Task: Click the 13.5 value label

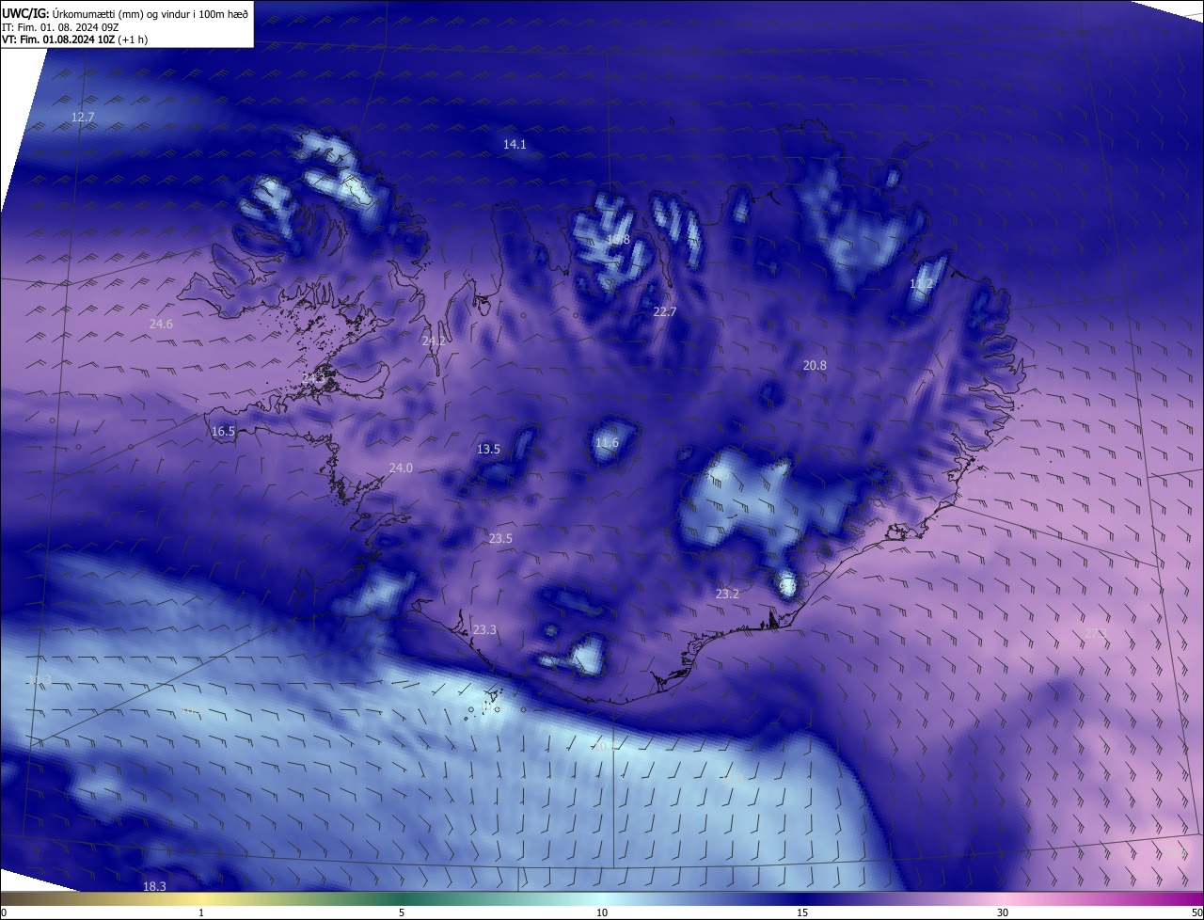Action: [x=488, y=449]
